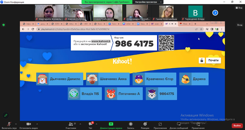Select Софія Грибович video thumbnail
245x130 pixels.
click(108, 13)
